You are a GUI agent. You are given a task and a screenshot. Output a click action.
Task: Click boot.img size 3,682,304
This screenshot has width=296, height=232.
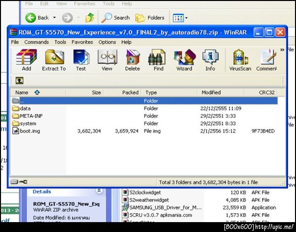pos(89,131)
